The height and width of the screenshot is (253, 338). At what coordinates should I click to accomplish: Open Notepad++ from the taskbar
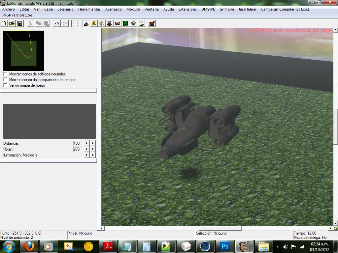point(166,246)
